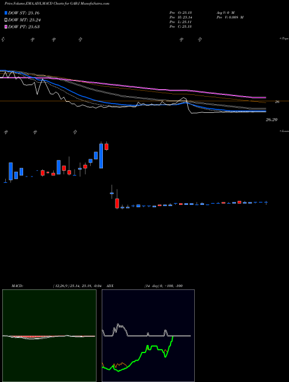Click the 'Pre H: 25.14' high value
This screenshot has width=289, height=382.
click(180, 17)
